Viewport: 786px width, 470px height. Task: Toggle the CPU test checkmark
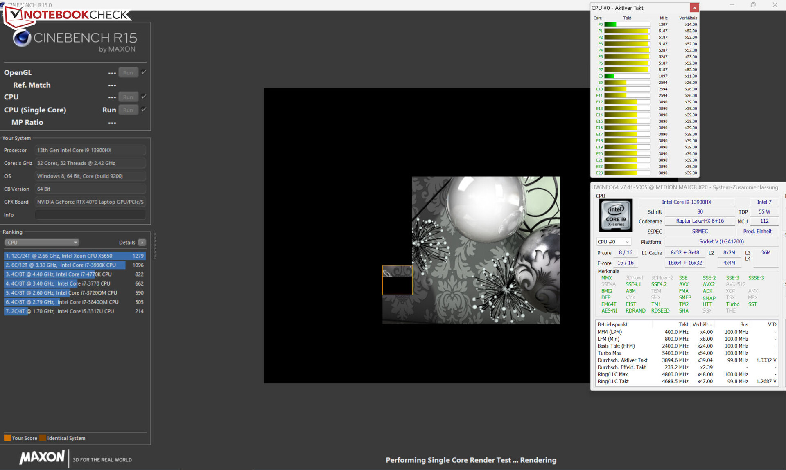[144, 97]
